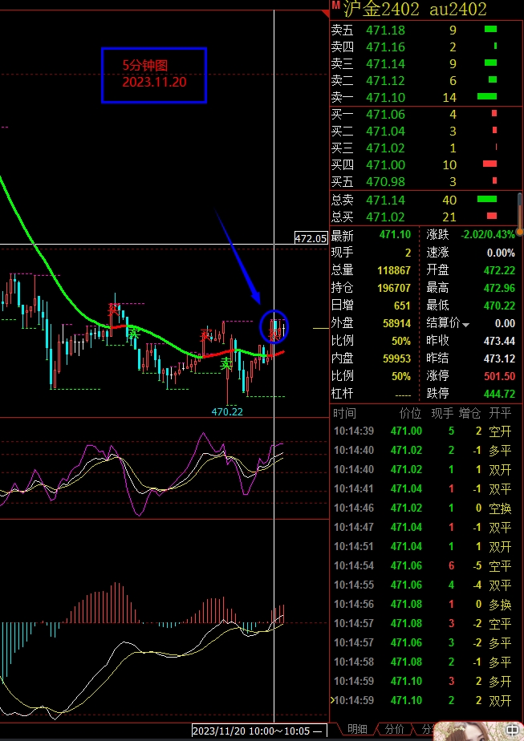The width and height of the screenshot is (524, 741).
Task: Click the 卖三 price 471.14
Action: tap(385, 64)
